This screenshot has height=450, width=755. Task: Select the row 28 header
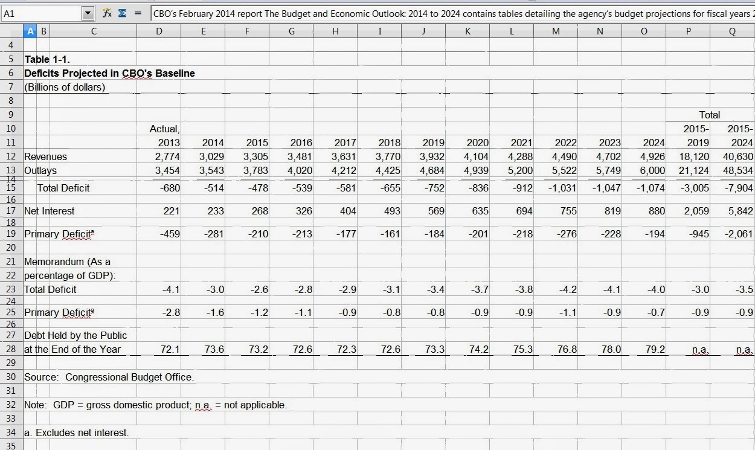(x=11, y=349)
